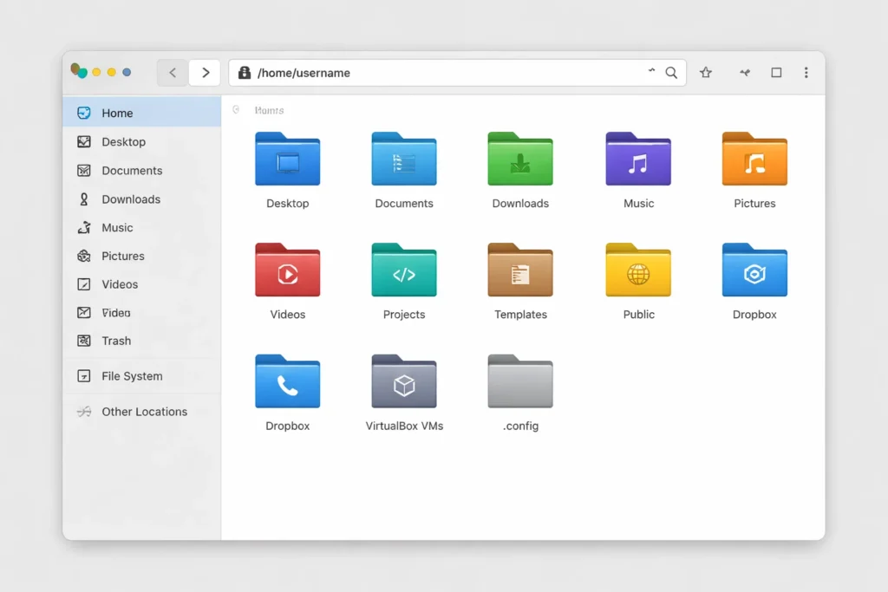Select Downloads in the sidebar
Screen dimensions: 888x592
point(131,199)
